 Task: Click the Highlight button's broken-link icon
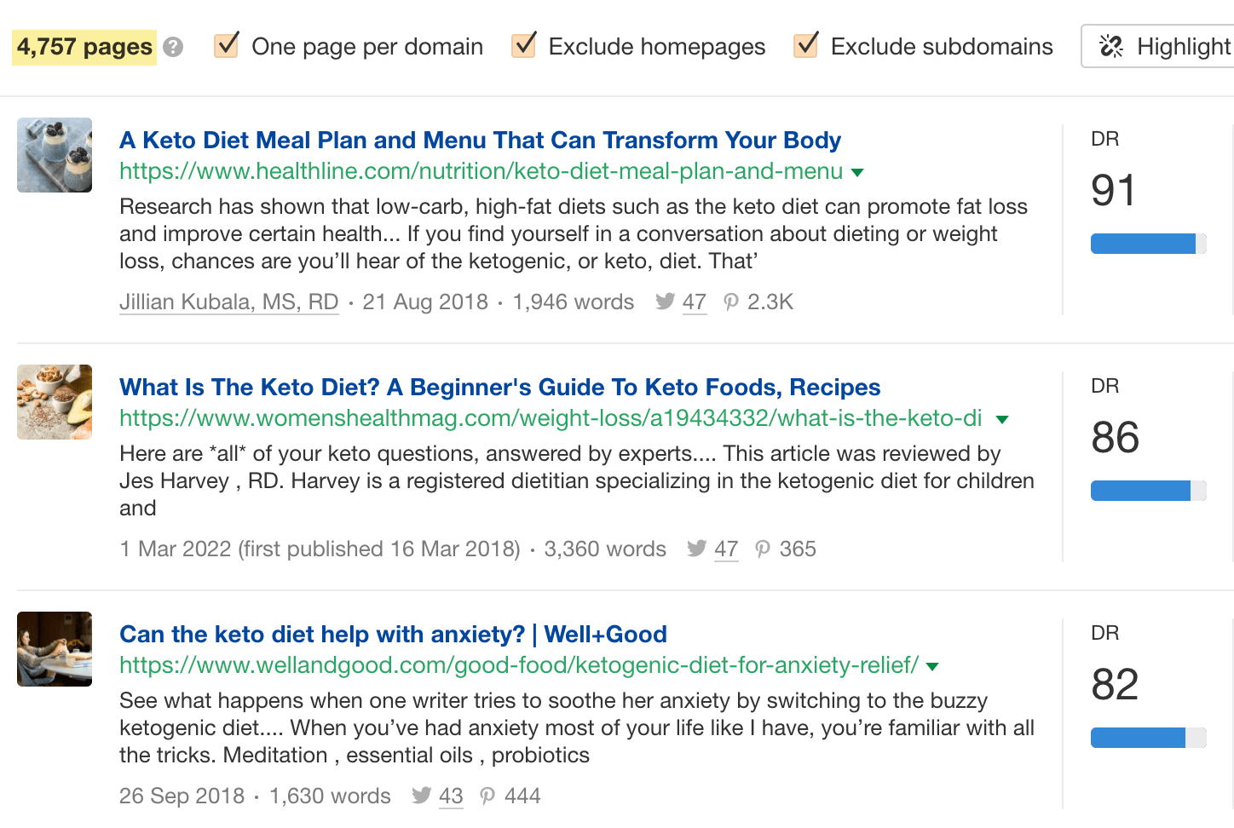coord(1111,46)
